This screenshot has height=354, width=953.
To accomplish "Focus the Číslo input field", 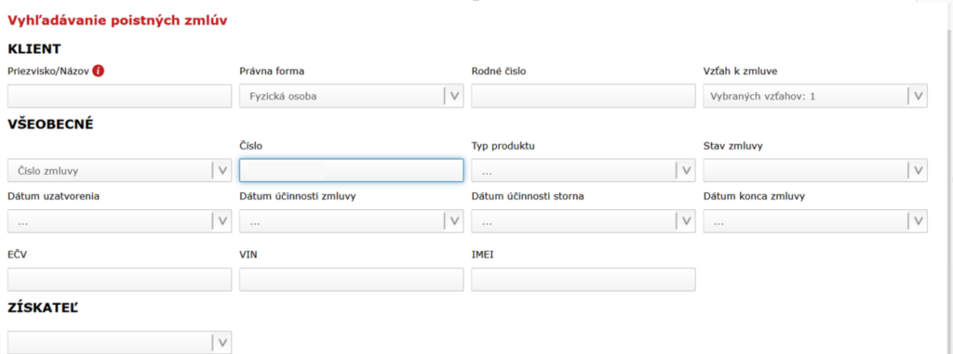I will click(x=351, y=171).
